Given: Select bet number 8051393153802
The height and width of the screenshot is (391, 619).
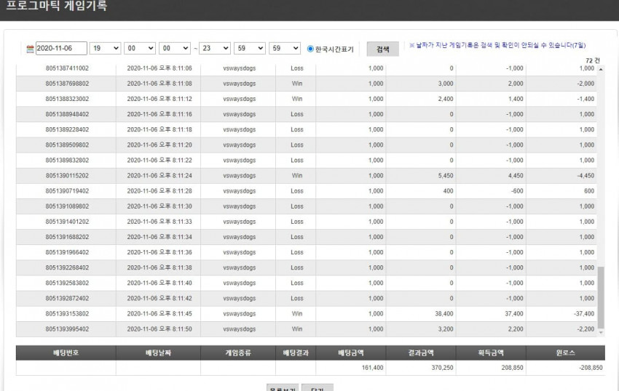Looking at the screenshot, I should click(x=67, y=314).
